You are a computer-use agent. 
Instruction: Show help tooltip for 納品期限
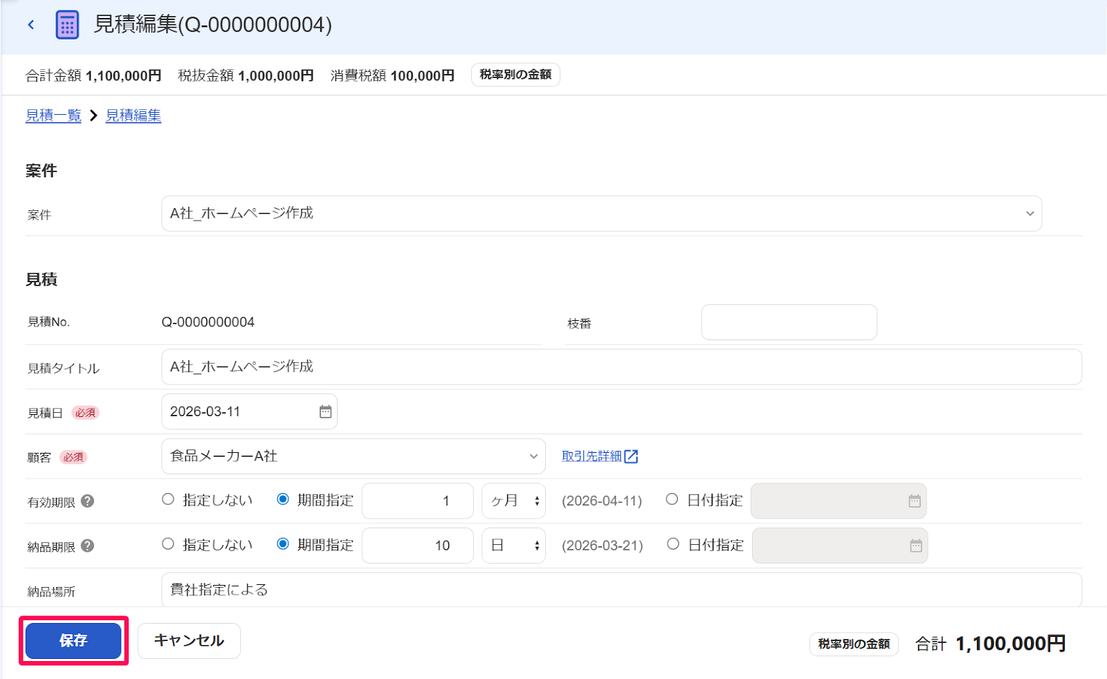click(87, 546)
